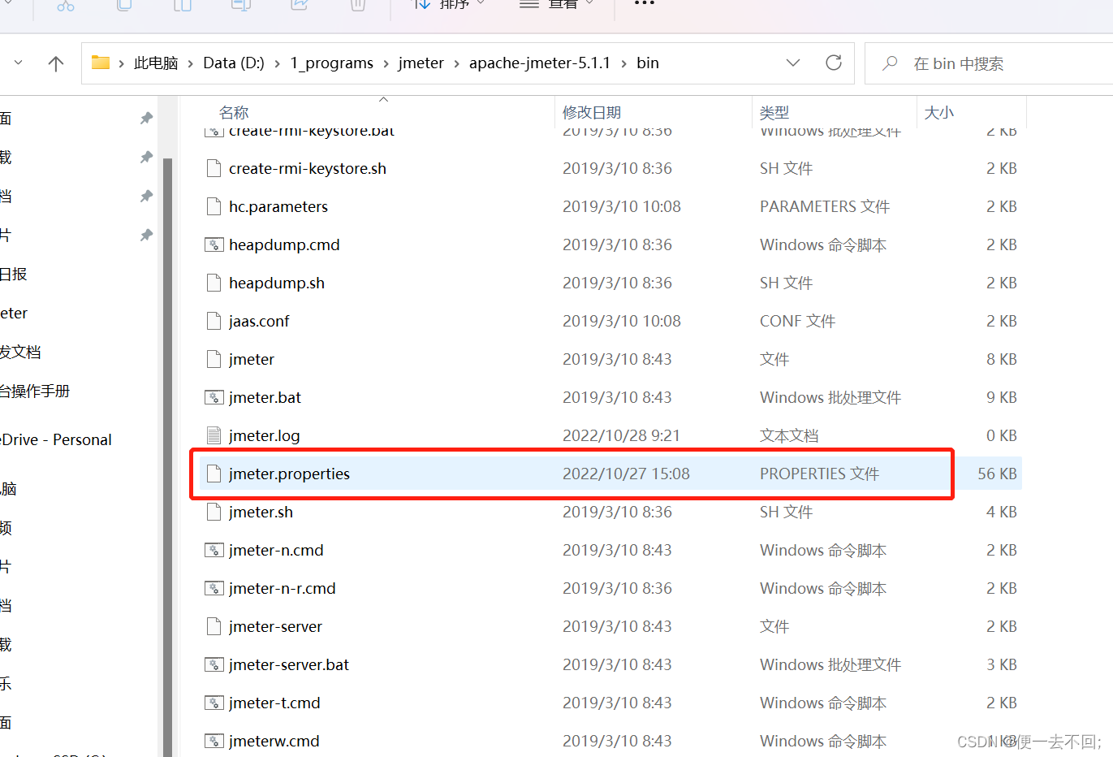Click the jmeterw.cmd script icon
1113x757 pixels.
pos(214,741)
